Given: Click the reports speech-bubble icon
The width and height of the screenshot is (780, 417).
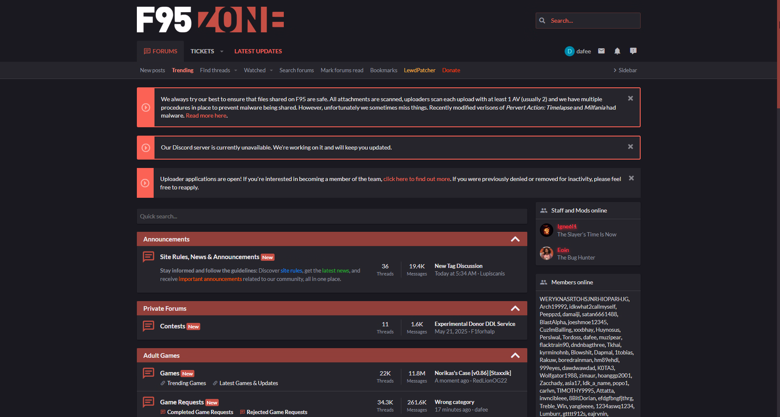Looking at the screenshot, I should [x=633, y=51].
